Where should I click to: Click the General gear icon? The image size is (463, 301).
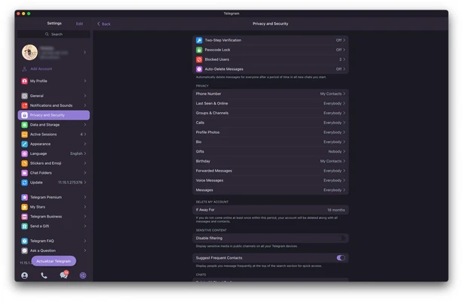point(25,96)
